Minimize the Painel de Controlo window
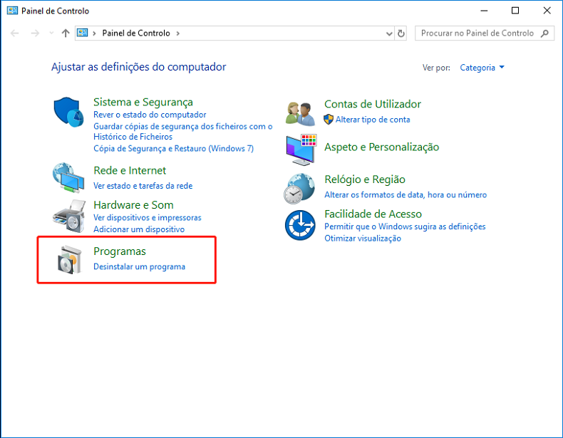This screenshot has height=438, width=563. point(484,11)
